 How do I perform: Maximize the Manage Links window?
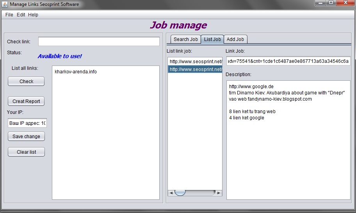click(331, 3)
